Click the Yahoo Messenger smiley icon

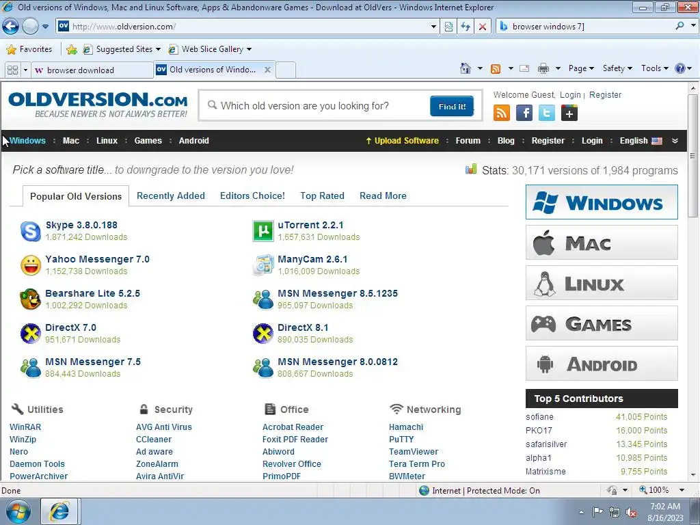coord(30,265)
